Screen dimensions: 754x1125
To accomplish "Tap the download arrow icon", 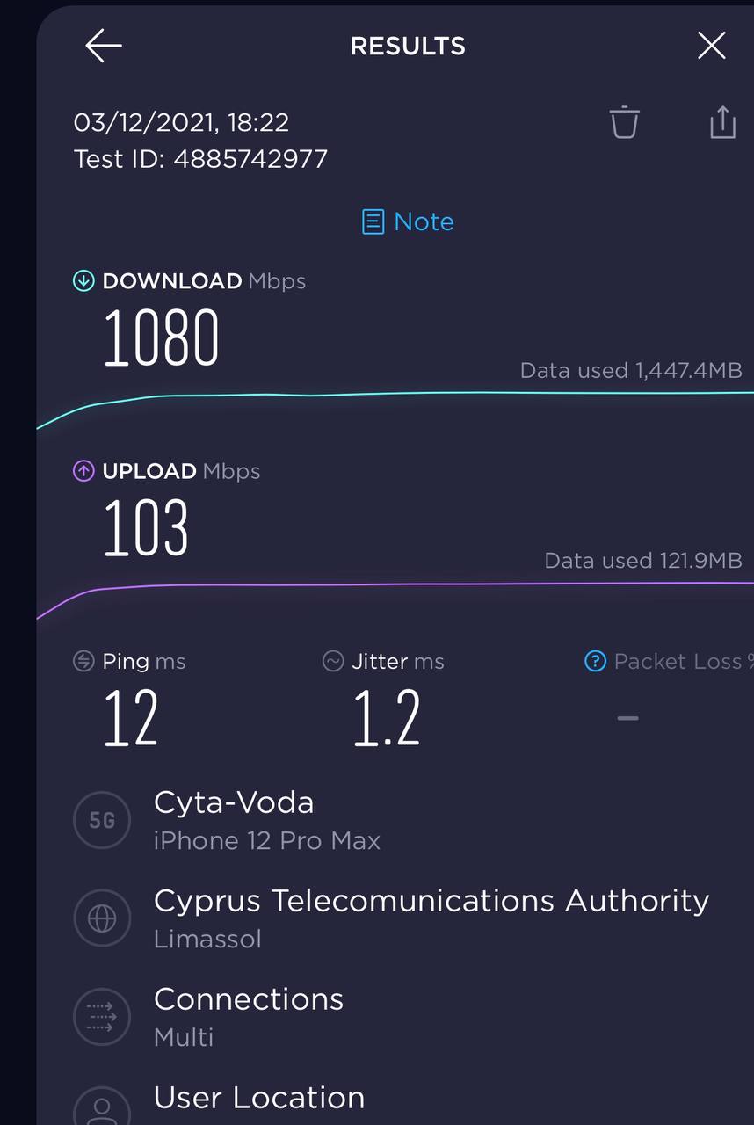I will click(x=83, y=281).
